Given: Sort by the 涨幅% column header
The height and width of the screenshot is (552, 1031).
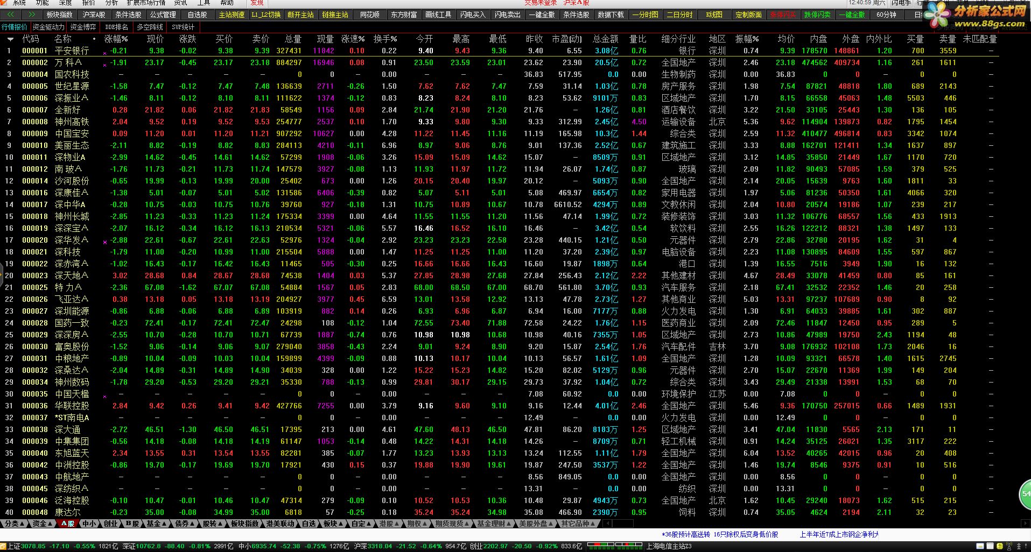Looking at the screenshot, I should click(116, 39).
